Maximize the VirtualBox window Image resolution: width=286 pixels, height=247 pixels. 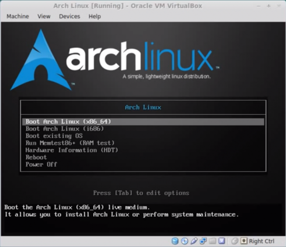[269, 6]
